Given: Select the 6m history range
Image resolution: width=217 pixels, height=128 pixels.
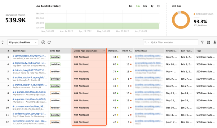Looking at the screenshot, I should coord(145,6).
